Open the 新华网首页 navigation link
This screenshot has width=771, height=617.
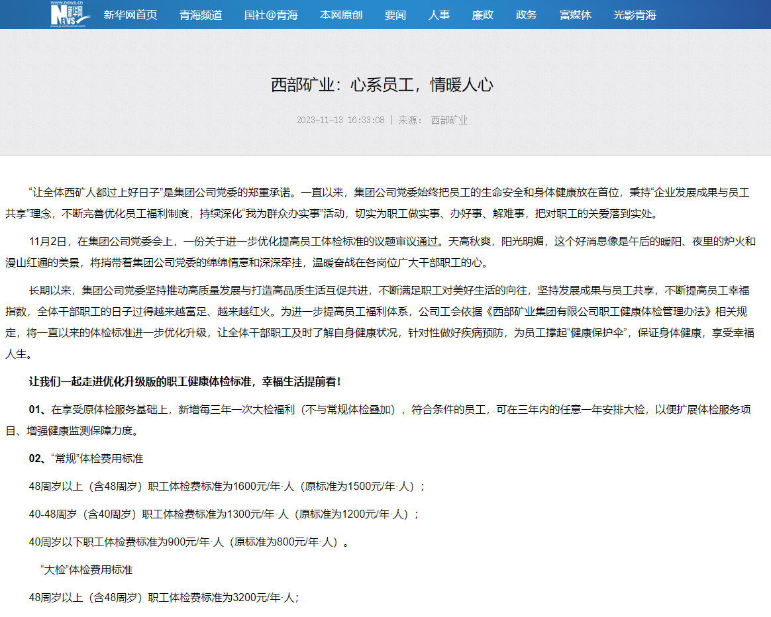[130, 15]
